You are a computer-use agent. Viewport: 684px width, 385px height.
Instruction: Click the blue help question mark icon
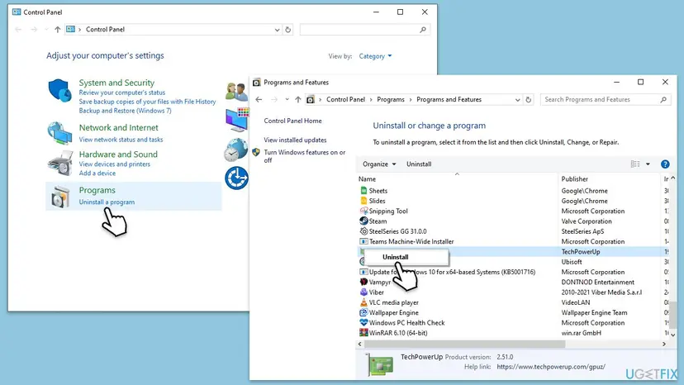(x=665, y=164)
